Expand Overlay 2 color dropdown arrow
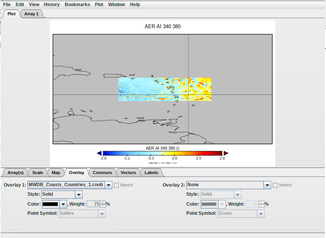This screenshot has height=238, width=326. (222, 204)
